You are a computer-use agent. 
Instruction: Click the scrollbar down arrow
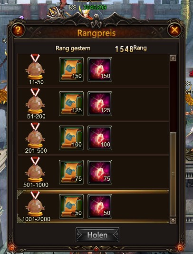173,221
